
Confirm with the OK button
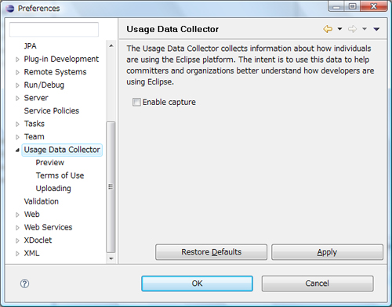(197, 284)
